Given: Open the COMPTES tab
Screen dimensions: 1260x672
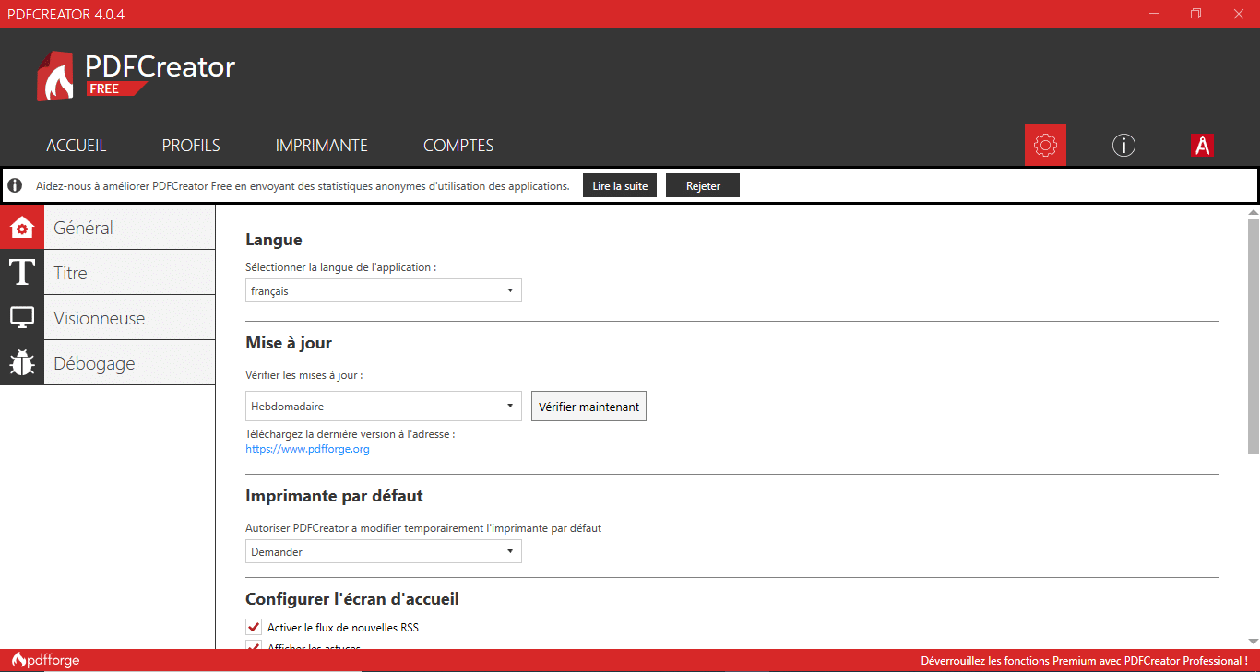Looking at the screenshot, I should tap(458, 146).
